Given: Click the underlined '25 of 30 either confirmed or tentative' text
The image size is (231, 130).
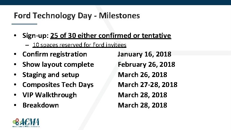Looking at the screenshot, I should pyautogui.click(x=110, y=36).
